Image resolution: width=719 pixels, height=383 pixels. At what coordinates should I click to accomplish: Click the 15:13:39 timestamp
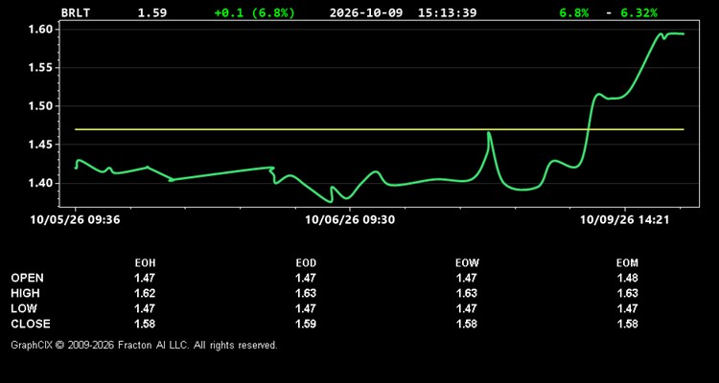point(447,12)
